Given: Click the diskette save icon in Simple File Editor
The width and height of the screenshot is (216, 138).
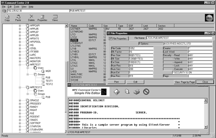Looking at the screenshot, I should (117, 92).
